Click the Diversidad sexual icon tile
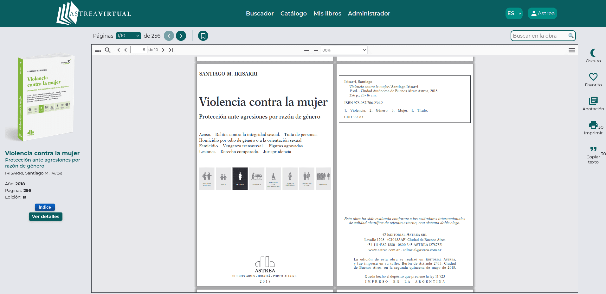Screen dimensions: 606x294 point(306,179)
